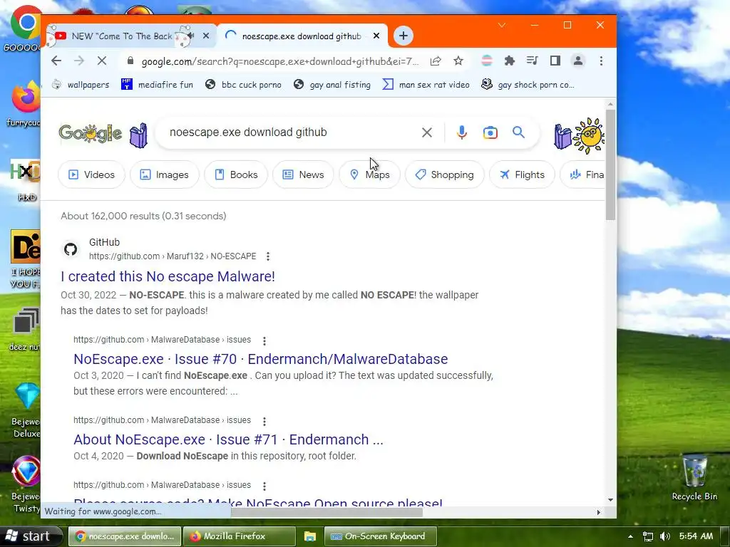This screenshot has height=547, width=730.
Task: Click the Google logo doodle
Action: tap(91, 134)
